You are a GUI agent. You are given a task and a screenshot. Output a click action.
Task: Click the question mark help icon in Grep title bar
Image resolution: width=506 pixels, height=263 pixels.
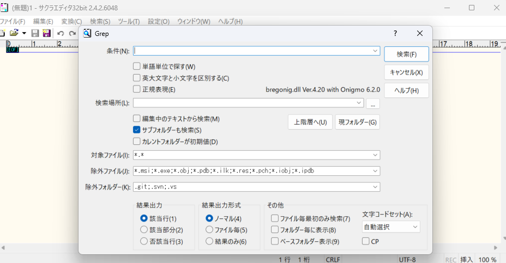395,33
